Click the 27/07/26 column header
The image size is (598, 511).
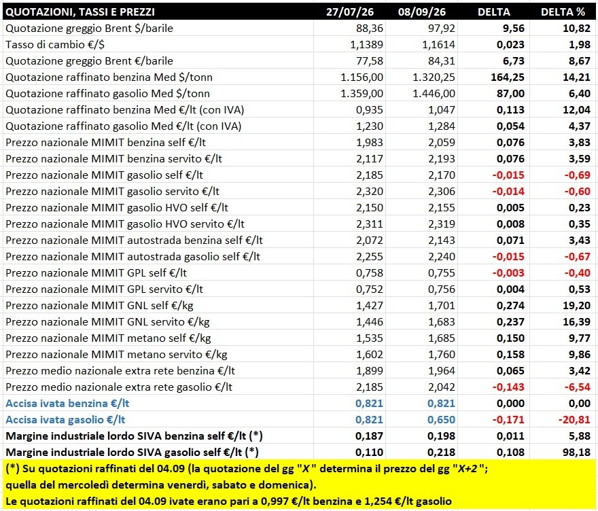click(350, 12)
